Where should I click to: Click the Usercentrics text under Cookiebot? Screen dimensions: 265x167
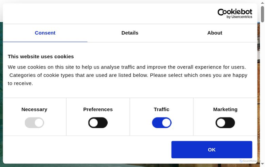pos(242,17)
